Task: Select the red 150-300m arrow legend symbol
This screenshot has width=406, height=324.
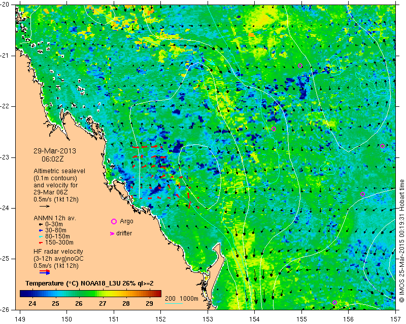Action: [41, 243]
